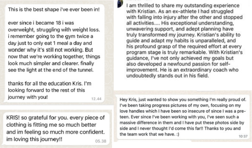Viewport: 252px width, 148px height.
Task: Open the "Hey Kris, just wanted to show" message
Action: coord(183,117)
